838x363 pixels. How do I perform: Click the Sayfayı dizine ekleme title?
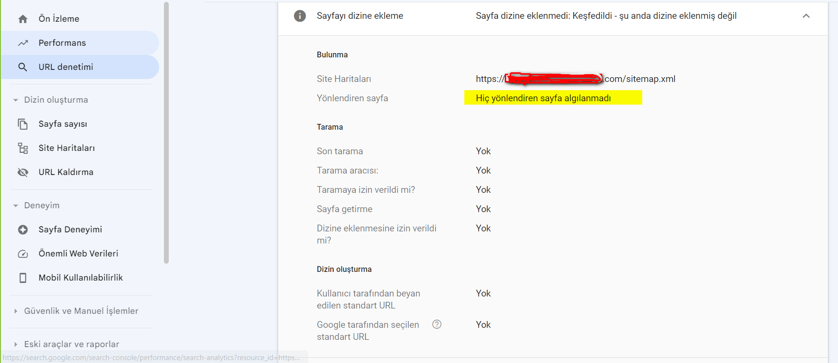tap(360, 16)
